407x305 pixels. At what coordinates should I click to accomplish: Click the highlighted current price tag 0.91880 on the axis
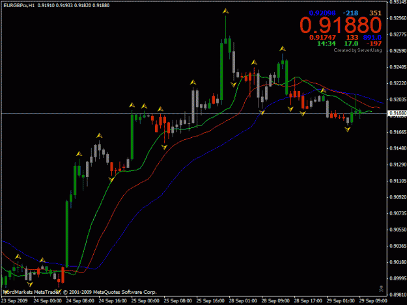click(397, 113)
